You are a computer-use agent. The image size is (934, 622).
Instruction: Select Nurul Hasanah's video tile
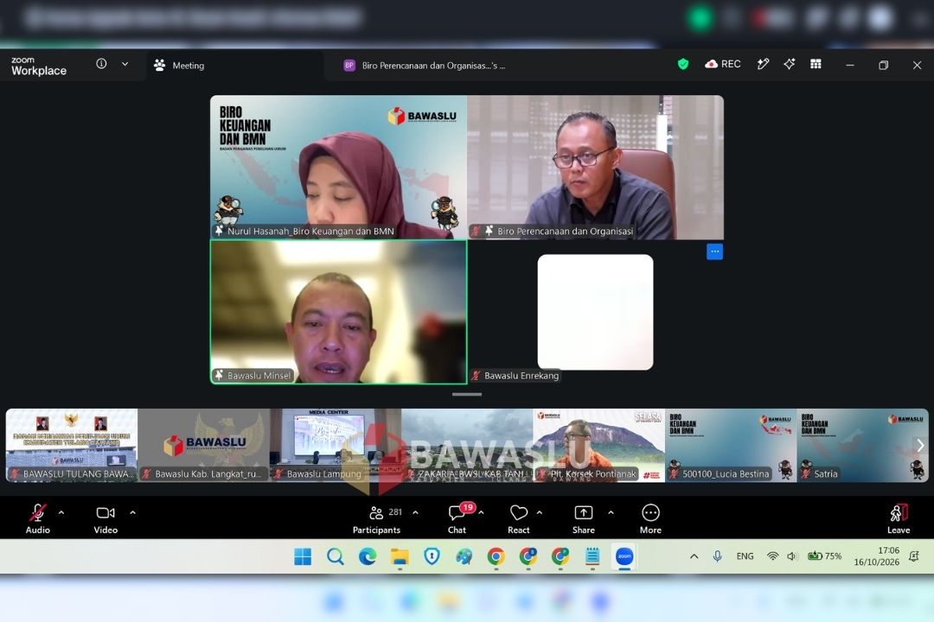tap(339, 168)
